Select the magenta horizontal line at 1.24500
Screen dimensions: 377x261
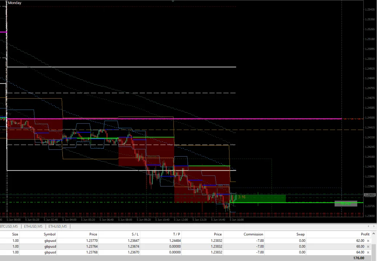174,119
